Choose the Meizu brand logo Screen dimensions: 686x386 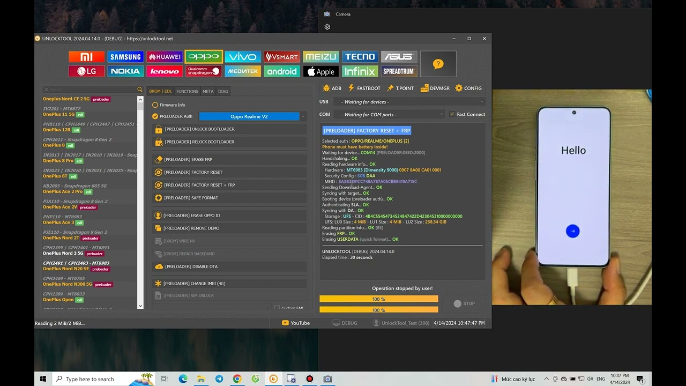[321, 57]
